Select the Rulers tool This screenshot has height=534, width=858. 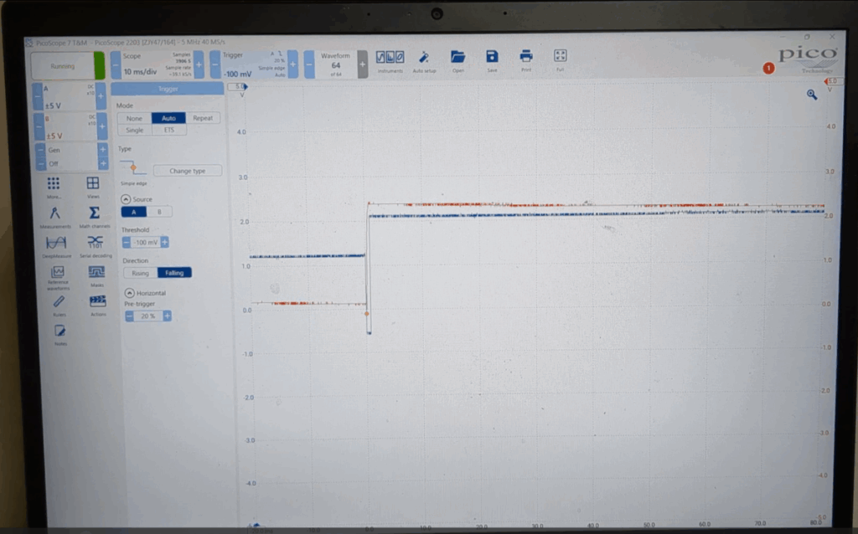pyautogui.click(x=59, y=303)
